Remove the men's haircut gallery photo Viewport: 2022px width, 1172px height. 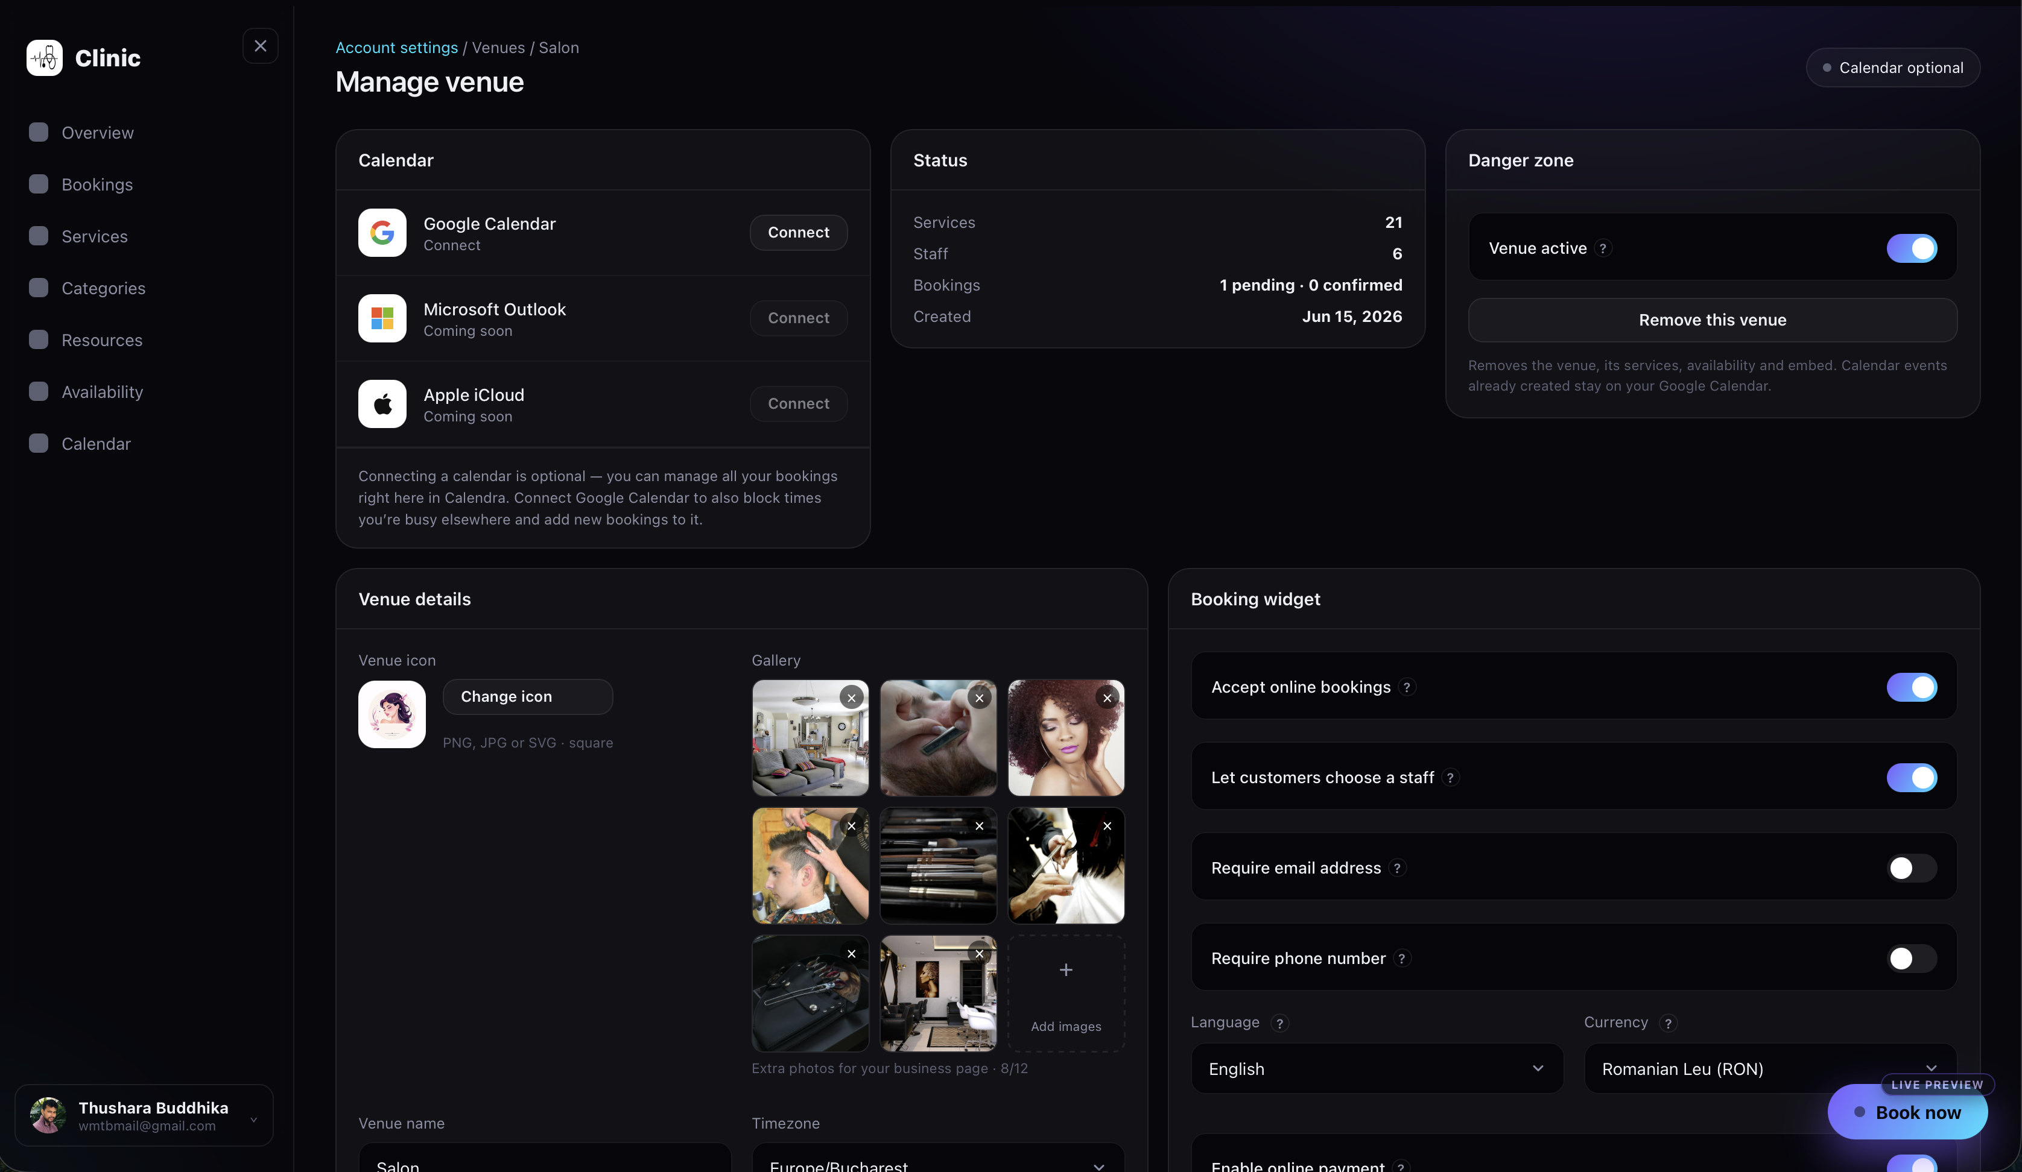click(851, 825)
